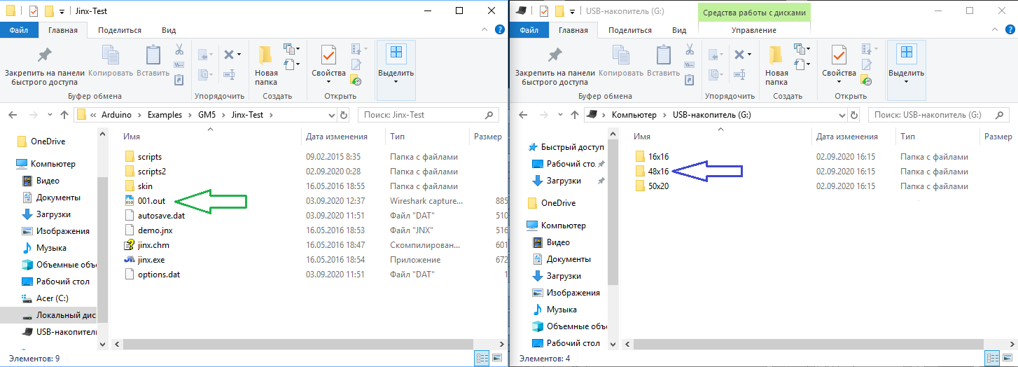Viewport: 1018px width, 367px height.
Task: Click Новая папка in USB-накопитель window
Action: point(776,64)
